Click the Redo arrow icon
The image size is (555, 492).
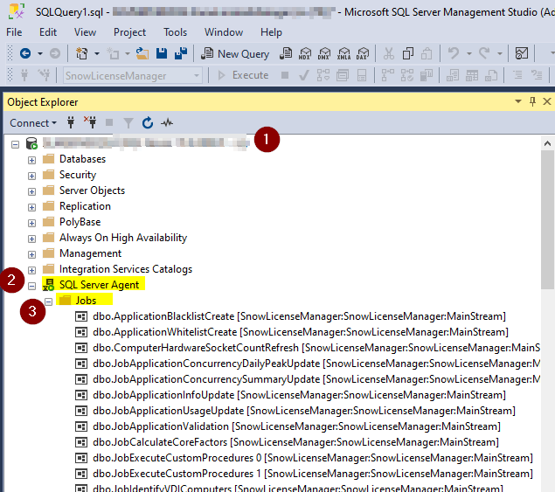(484, 53)
